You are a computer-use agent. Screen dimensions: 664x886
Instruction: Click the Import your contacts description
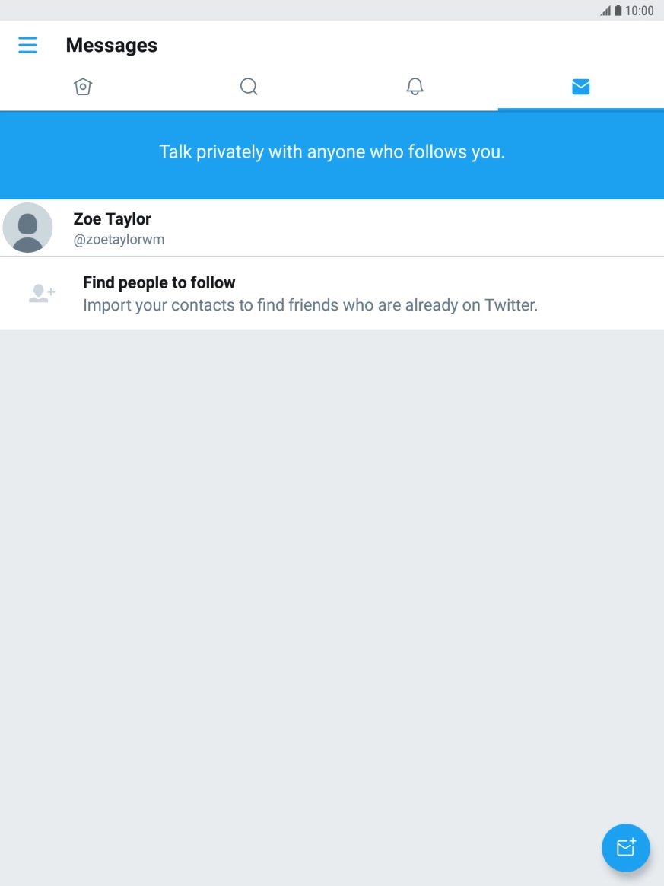tap(310, 305)
